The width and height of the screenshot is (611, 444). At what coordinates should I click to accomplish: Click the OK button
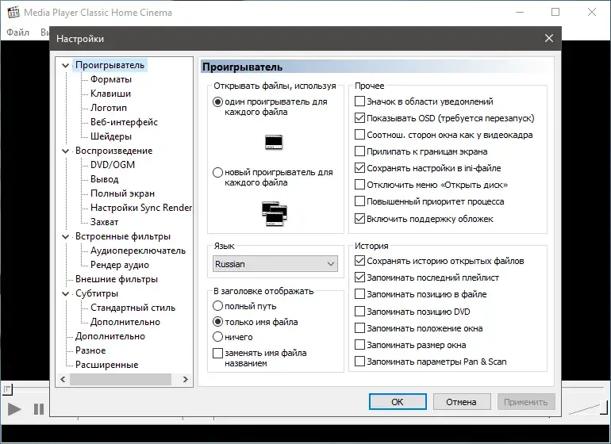pyautogui.click(x=398, y=401)
